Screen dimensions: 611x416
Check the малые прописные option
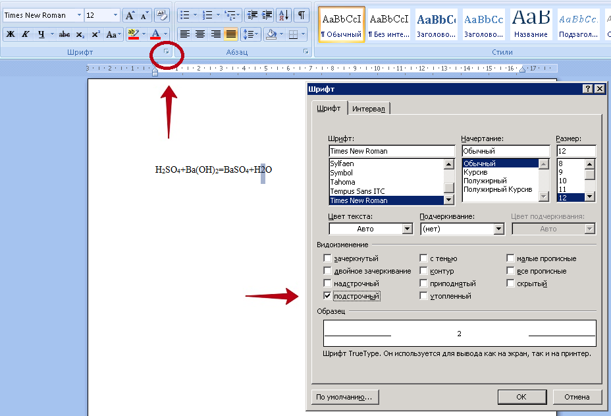tap(510, 258)
